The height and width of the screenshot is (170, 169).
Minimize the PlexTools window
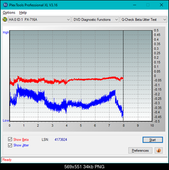[135, 5]
